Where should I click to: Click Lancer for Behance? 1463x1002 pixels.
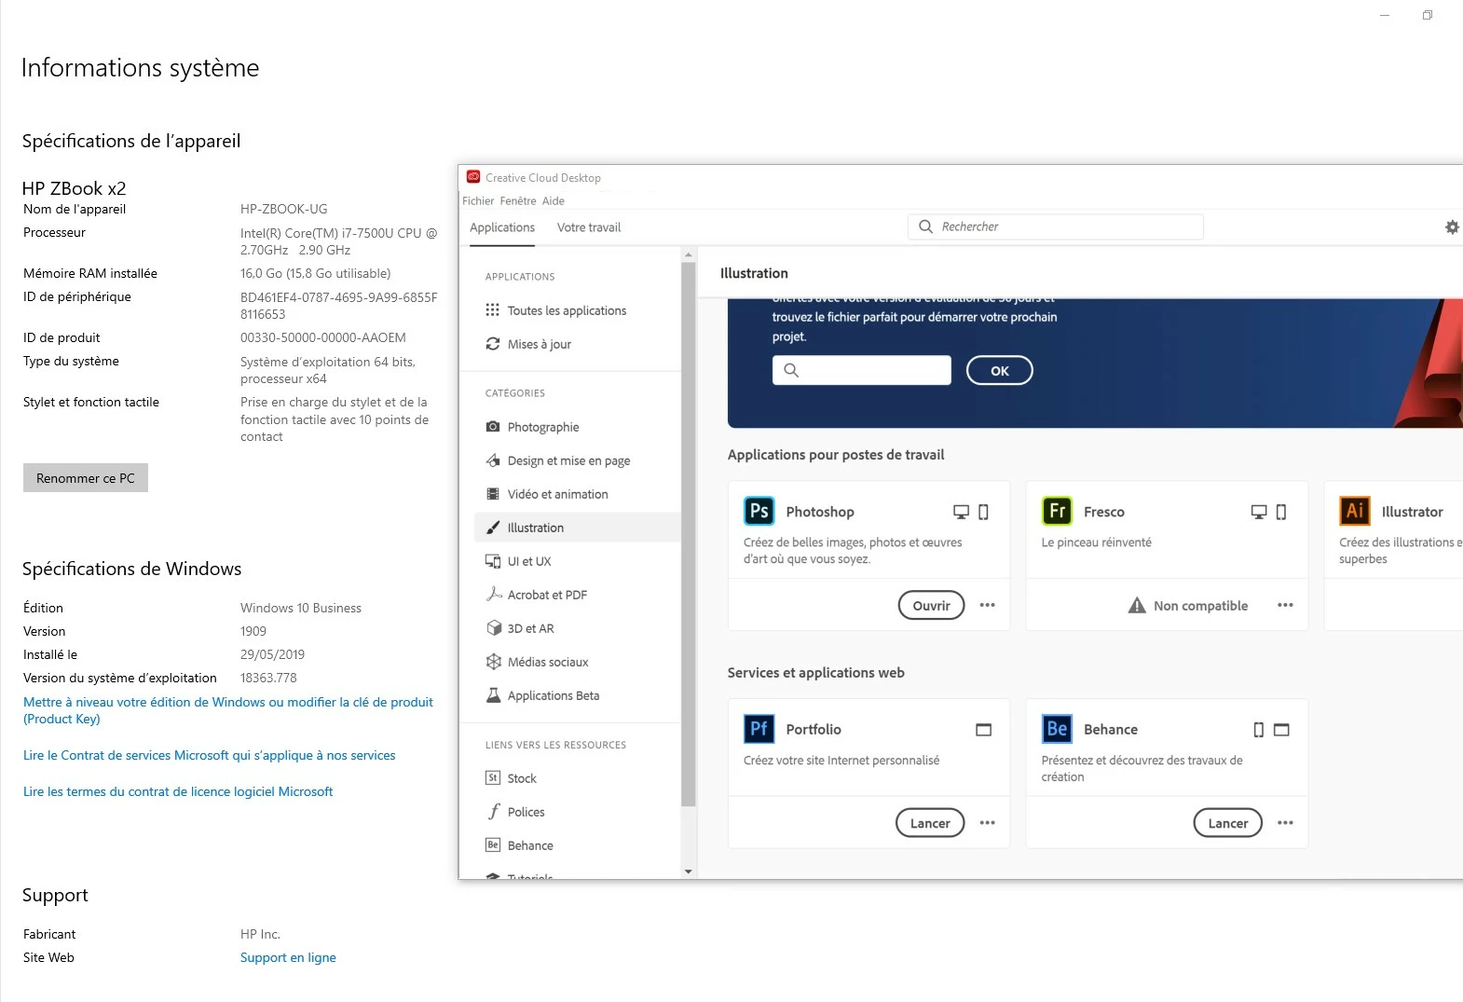[1227, 823]
